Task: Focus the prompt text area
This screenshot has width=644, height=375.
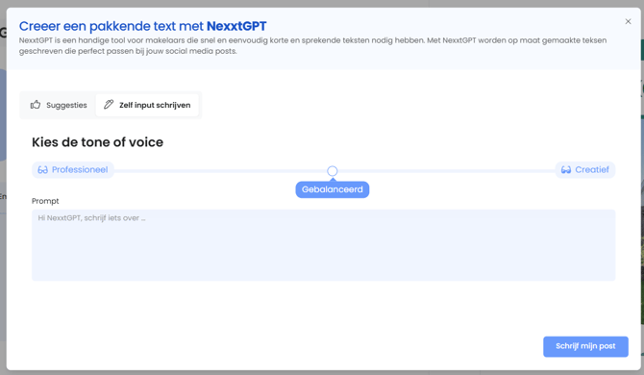Action: pyautogui.click(x=324, y=245)
